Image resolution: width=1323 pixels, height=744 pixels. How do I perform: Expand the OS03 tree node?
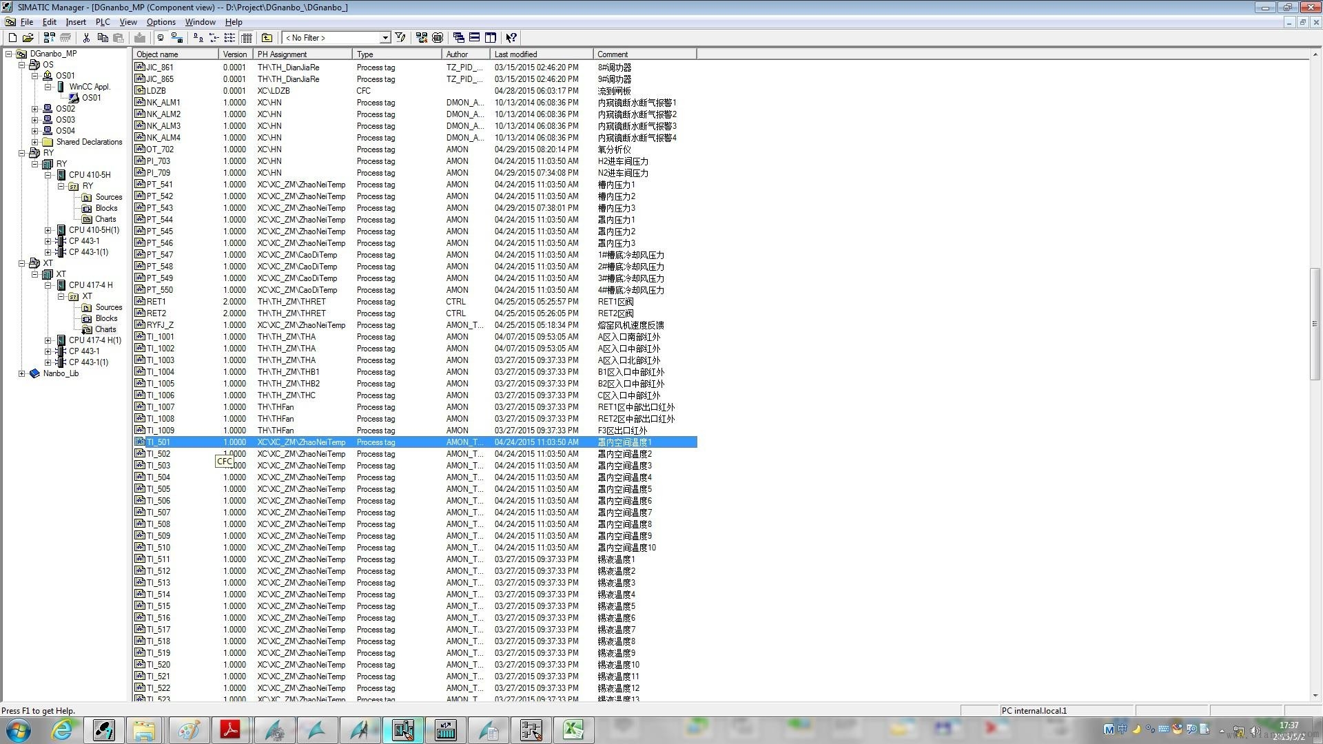pyautogui.click(x=35, y=120)
